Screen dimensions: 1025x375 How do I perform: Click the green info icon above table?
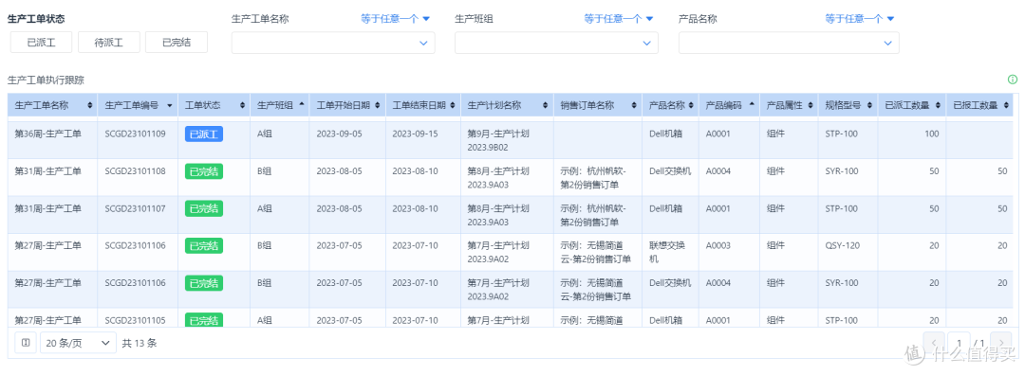pos(1012,80)
